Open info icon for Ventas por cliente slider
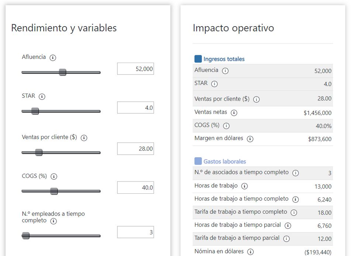The width and height of the screenshot is (354, 256). [84, 138]
